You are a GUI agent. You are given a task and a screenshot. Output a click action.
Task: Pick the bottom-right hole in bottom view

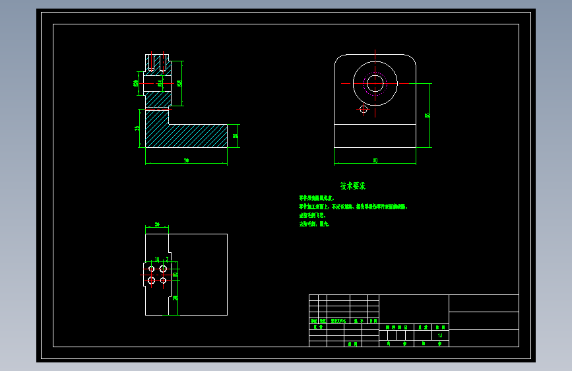163,281
